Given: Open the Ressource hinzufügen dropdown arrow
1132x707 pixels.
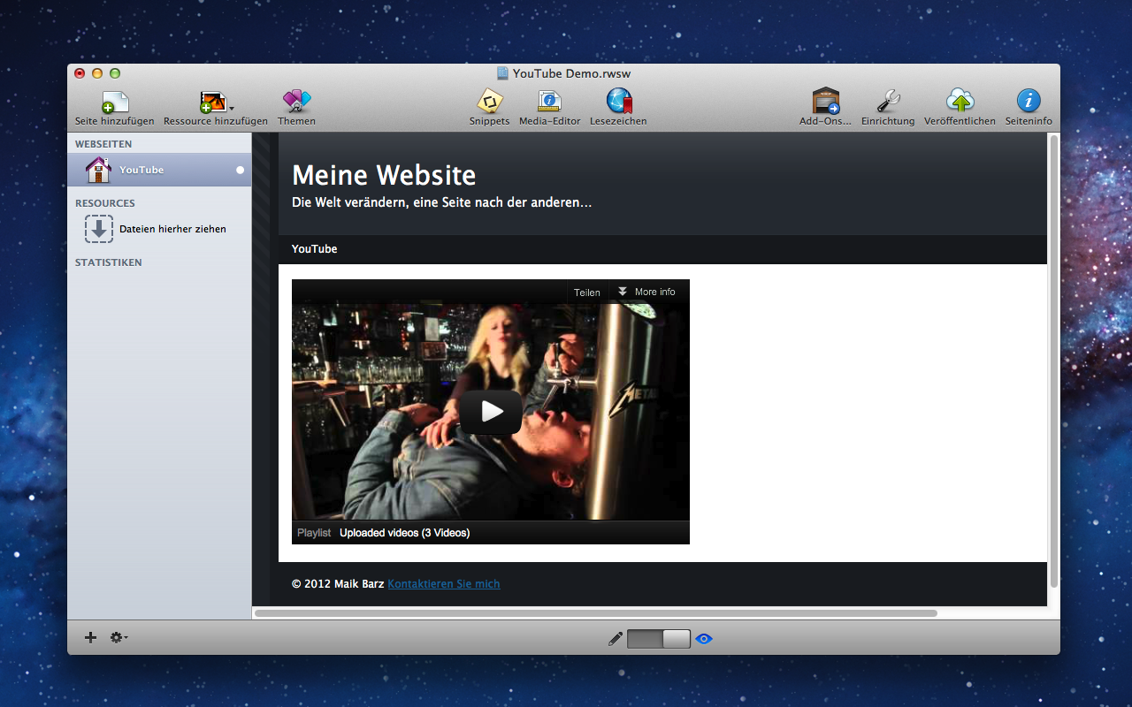Looking at the screenshot, I should tap(232, 109).
